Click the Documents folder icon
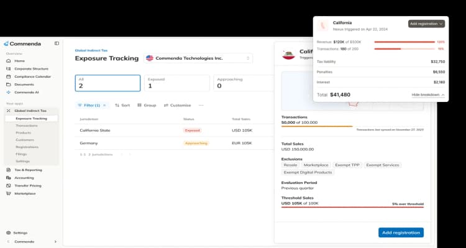This screenshot has width=466, height=248. (8, 85)
